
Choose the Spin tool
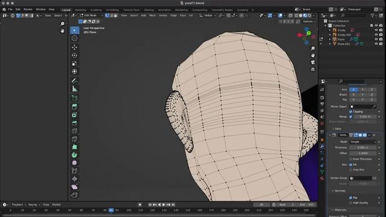tap(74, 155)
